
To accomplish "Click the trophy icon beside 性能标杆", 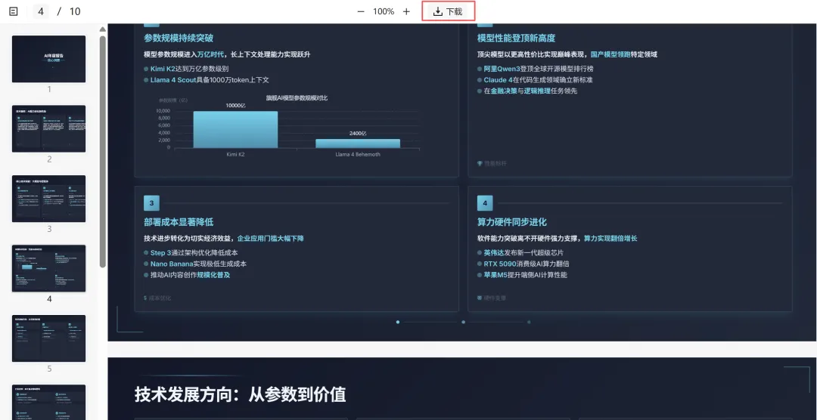I will tap(480, 163).
